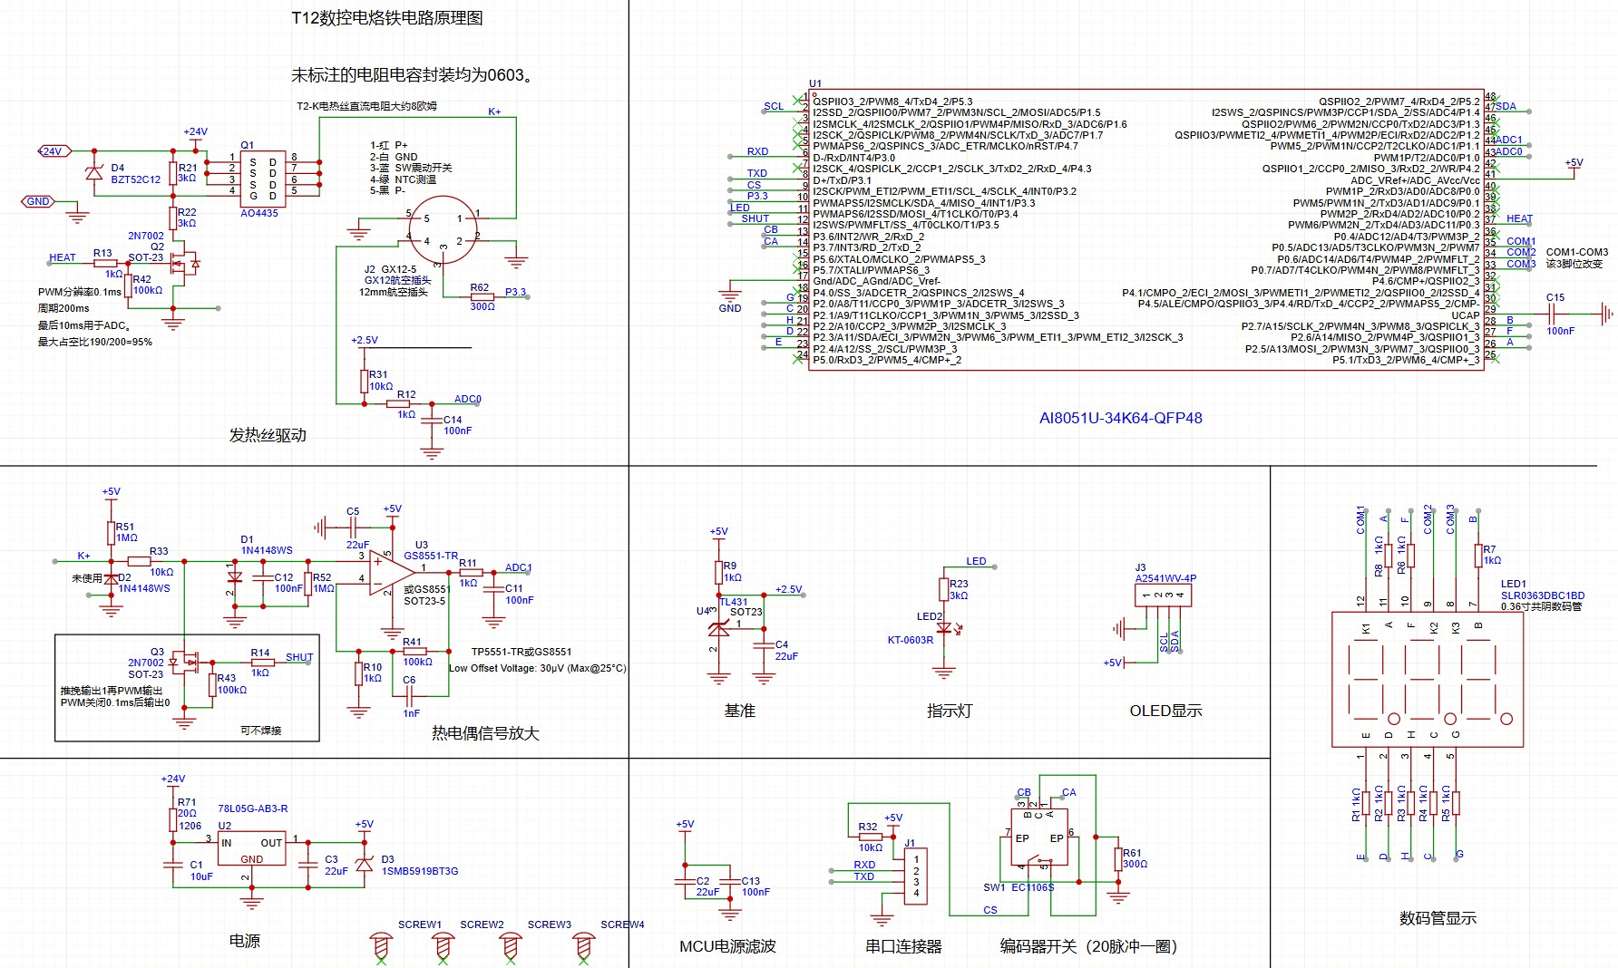Image resolution: width=1618 pixels, height=968 pixels.
Task: Select the COM1-COM3 pin change note
Action: 1577,258
